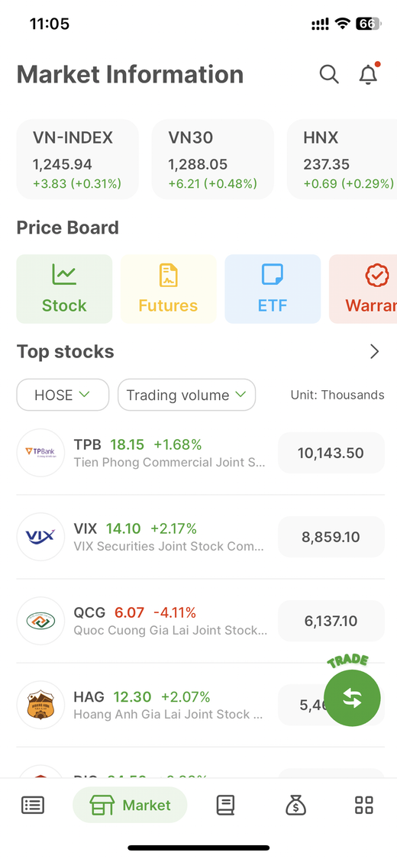Open the book icon in bottom navigation
The height and width of the screenshot is (859, 397).
click(226, 805)
